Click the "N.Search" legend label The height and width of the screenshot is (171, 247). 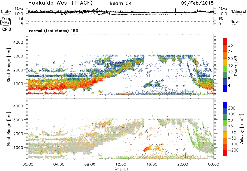tap(238, 11)
